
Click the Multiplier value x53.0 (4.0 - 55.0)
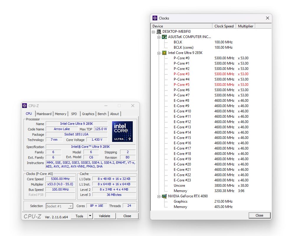(x=60, y=184)
